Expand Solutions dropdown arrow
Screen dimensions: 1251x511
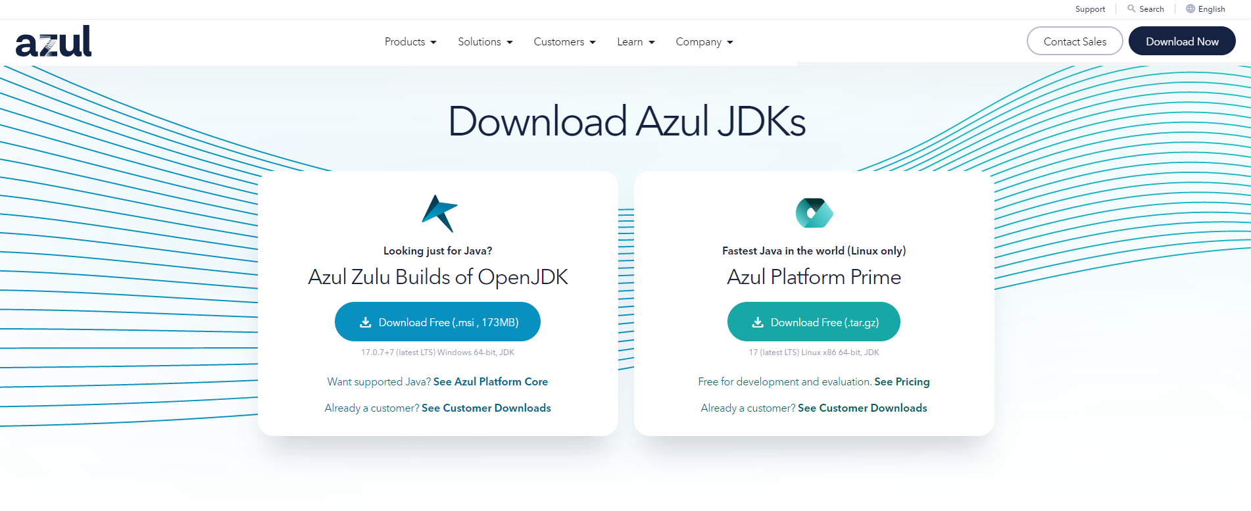510,42
